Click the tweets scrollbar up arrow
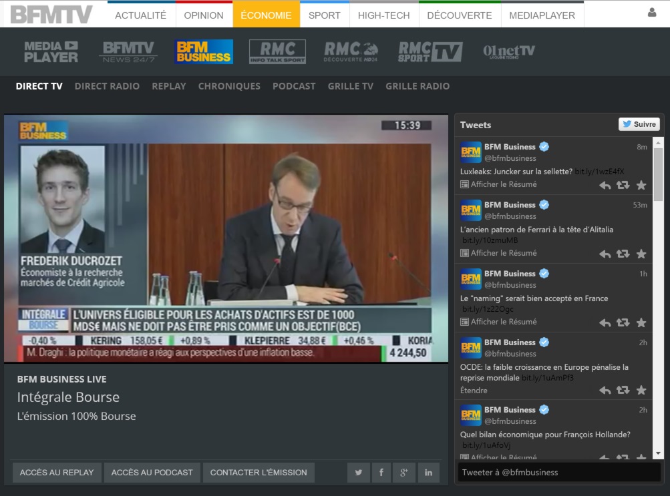This screenshot has width=670, height=496. [658, 143]
